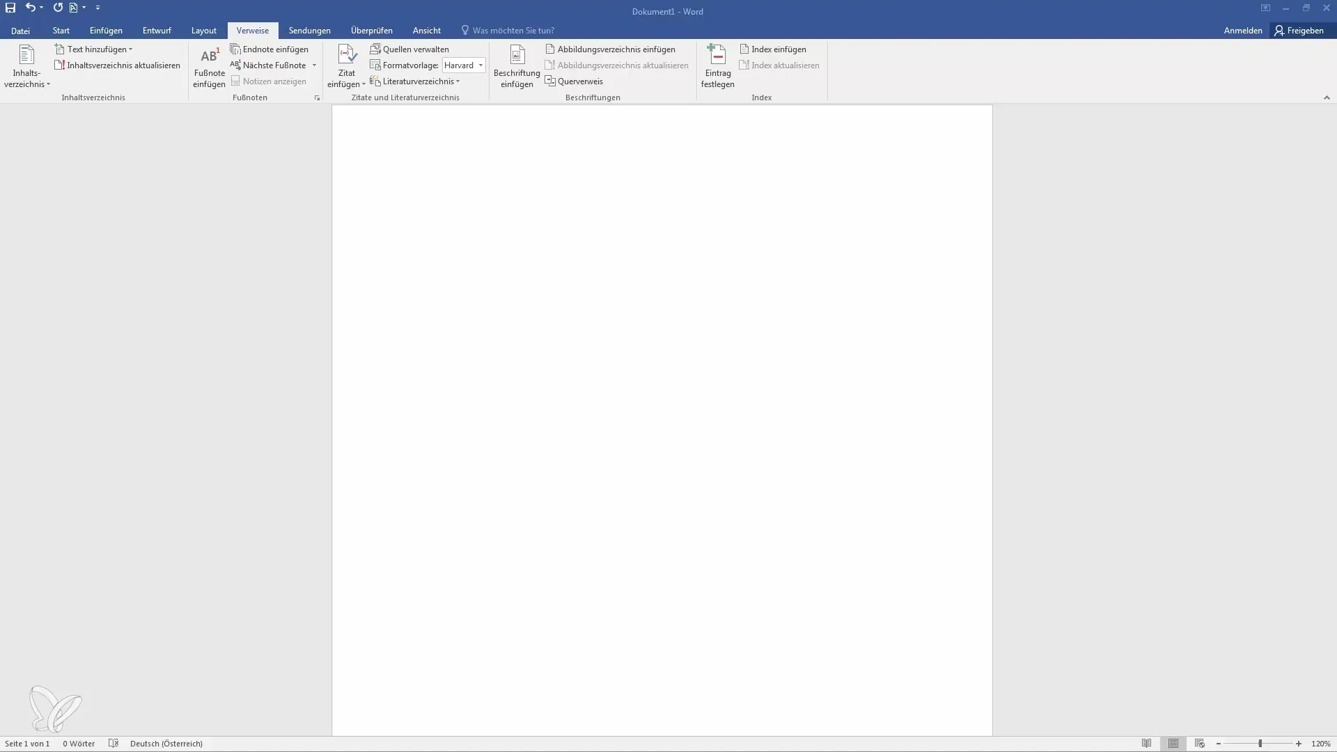
Task: Switch to the Sendungen tab
Action: [x=310, y=31]
